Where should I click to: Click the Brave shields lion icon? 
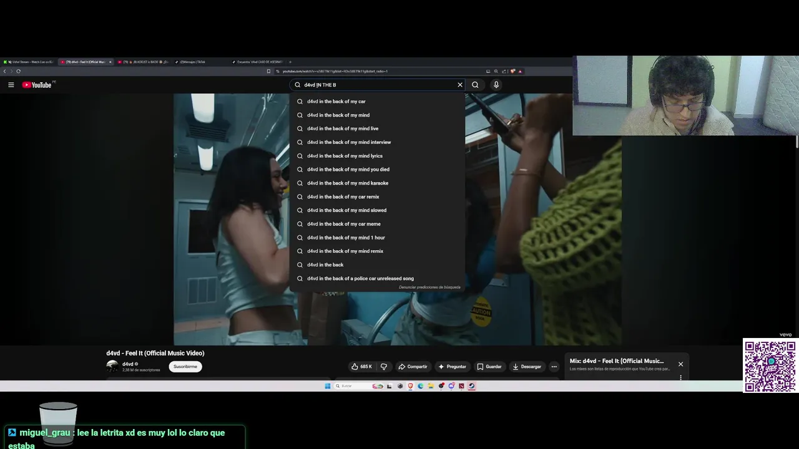(x=512, y=71)
